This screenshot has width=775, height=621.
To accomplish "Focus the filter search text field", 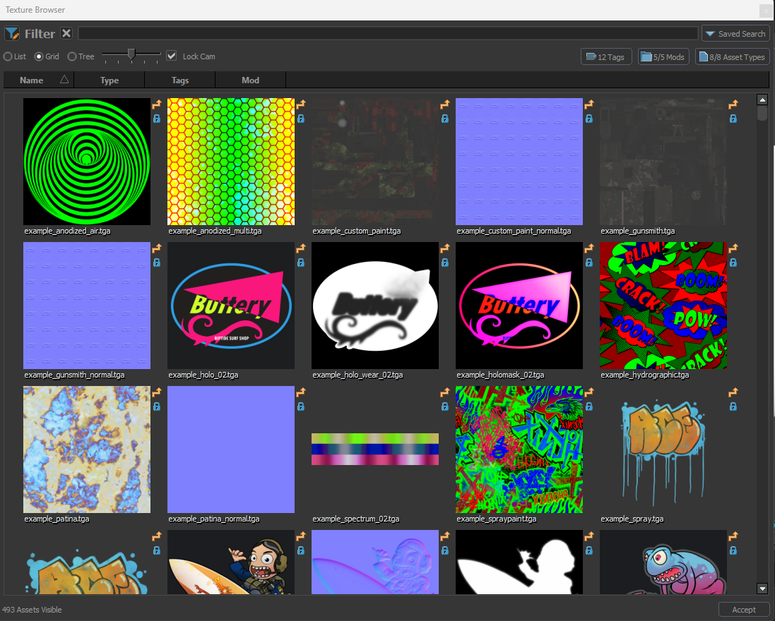I will [388, 33].
